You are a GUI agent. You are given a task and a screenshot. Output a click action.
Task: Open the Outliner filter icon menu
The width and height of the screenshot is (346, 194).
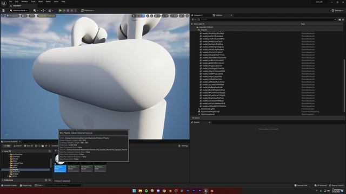click(x=194, y=19)
